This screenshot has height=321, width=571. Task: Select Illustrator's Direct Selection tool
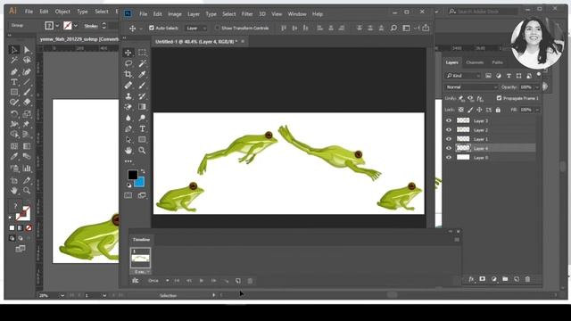pos(27,50)
